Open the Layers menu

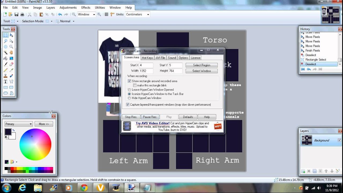coord(51,8)
